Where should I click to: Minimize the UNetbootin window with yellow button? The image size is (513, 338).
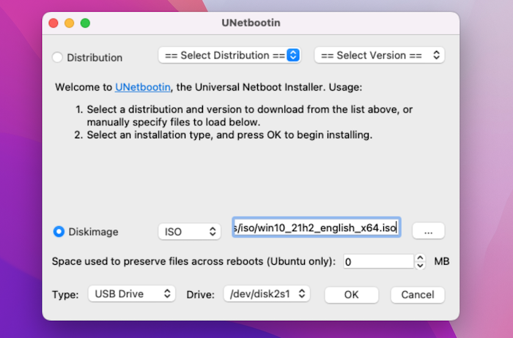pyautogui.click(x=70, y=23)
